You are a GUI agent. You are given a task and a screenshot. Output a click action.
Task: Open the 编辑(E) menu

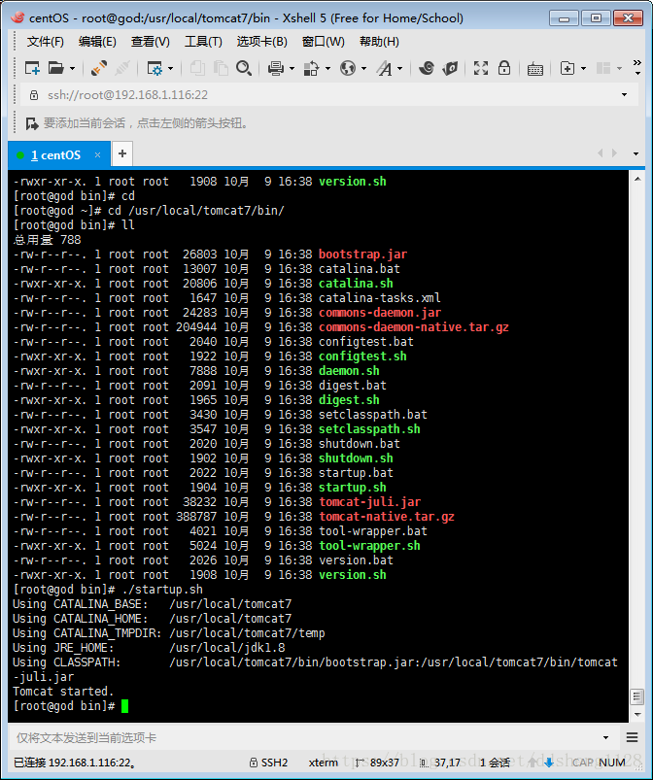click(97, 42)
